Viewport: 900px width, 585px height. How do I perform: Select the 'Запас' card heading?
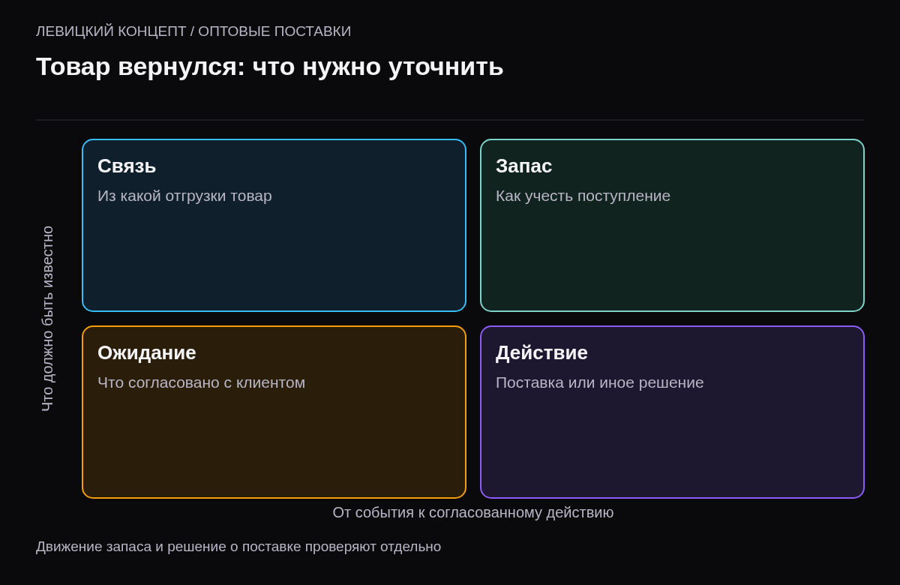(523, 166)
